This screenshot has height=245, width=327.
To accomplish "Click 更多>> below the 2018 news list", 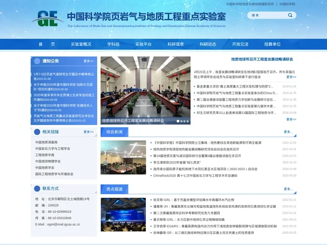I will (x=291, y=119).
